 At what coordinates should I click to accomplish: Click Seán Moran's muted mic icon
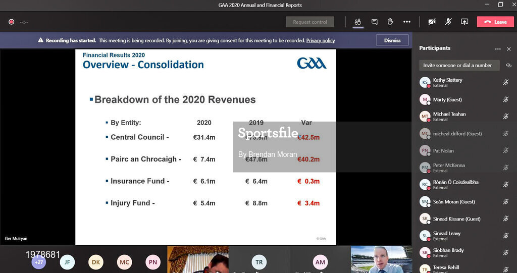[506, 201]
